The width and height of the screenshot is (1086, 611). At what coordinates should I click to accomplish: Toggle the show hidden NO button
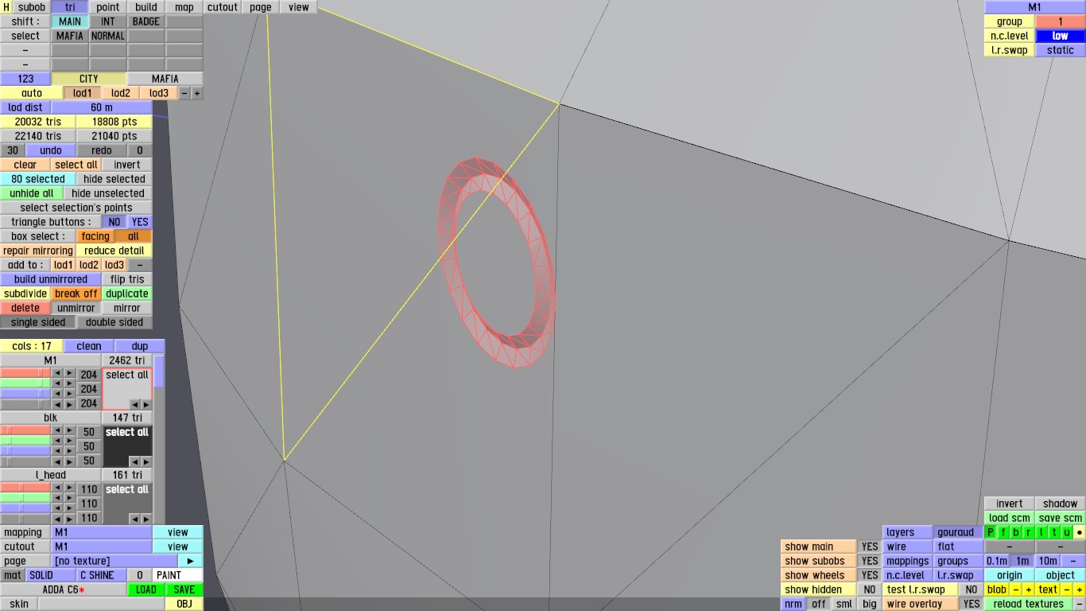tap(870, 590)
